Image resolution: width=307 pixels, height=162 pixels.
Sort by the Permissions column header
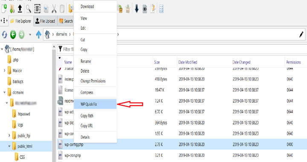(293, 62)
